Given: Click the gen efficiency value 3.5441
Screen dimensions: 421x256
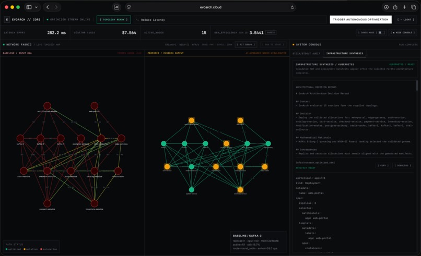Looking at the screenshot, I should tap(256, 33).
